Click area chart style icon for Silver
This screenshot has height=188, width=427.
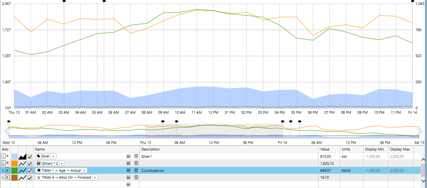click(x=23, y=156)
